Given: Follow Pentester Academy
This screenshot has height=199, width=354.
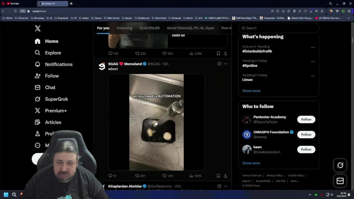Looking at the screenshot, I should coord(306,119).
